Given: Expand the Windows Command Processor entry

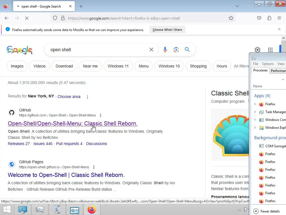Looking at the screenshot, I should pyautogui.click(x=255, y=120).
